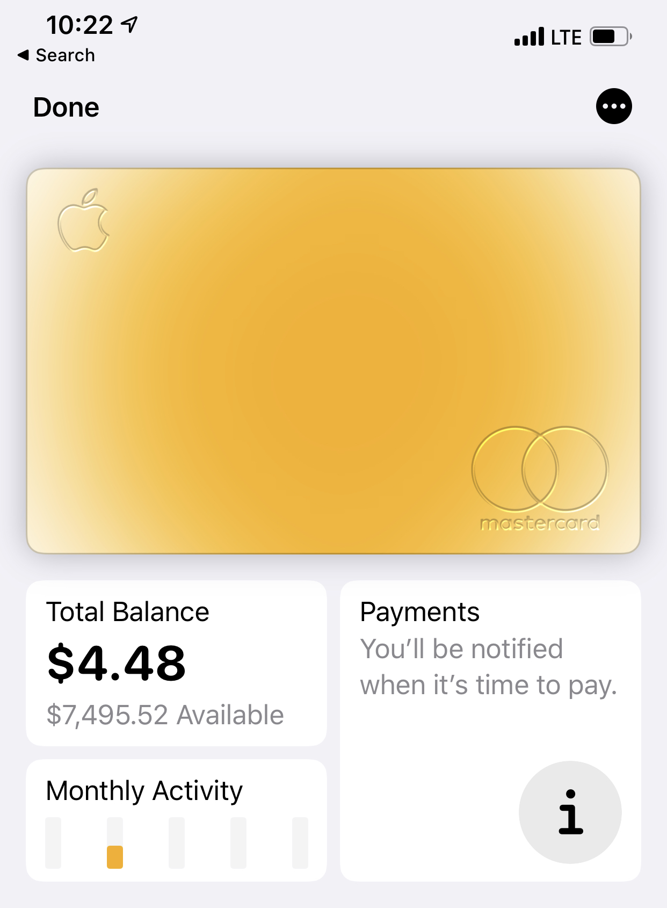Image resolution: width=667 pixels, height=908 pixels.
Task: Open the Payments tile
Action: 490,731
